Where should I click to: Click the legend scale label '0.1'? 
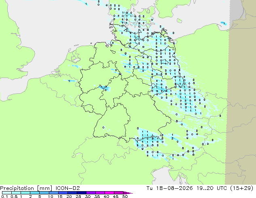pos(4,196)
